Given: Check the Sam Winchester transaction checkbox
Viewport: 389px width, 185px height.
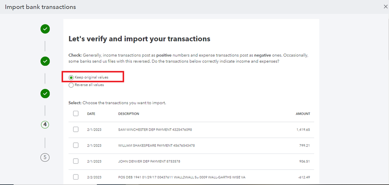Looking at the screenshot, I should [76, 129].
